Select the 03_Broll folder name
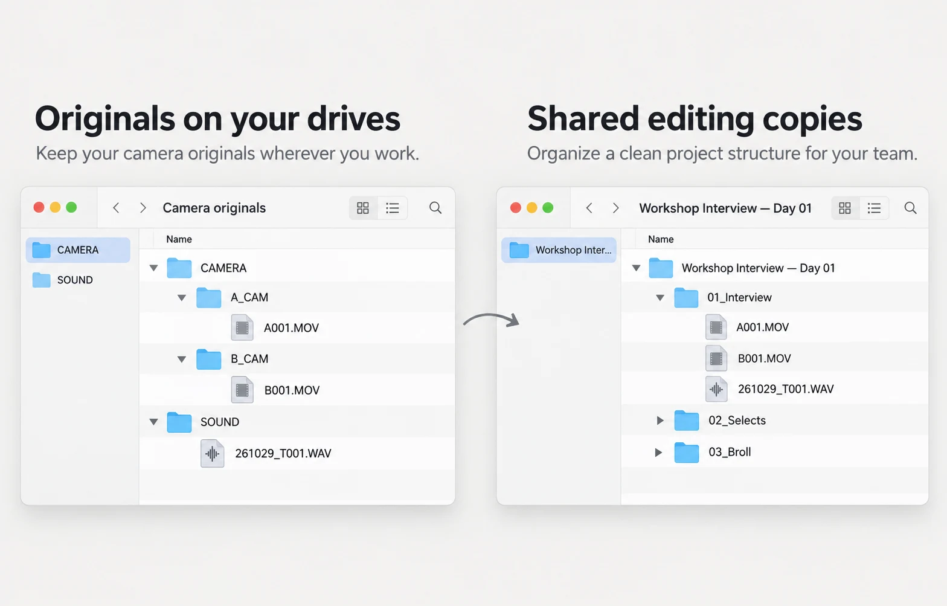947x606 pixels. [x=730, y=452]
